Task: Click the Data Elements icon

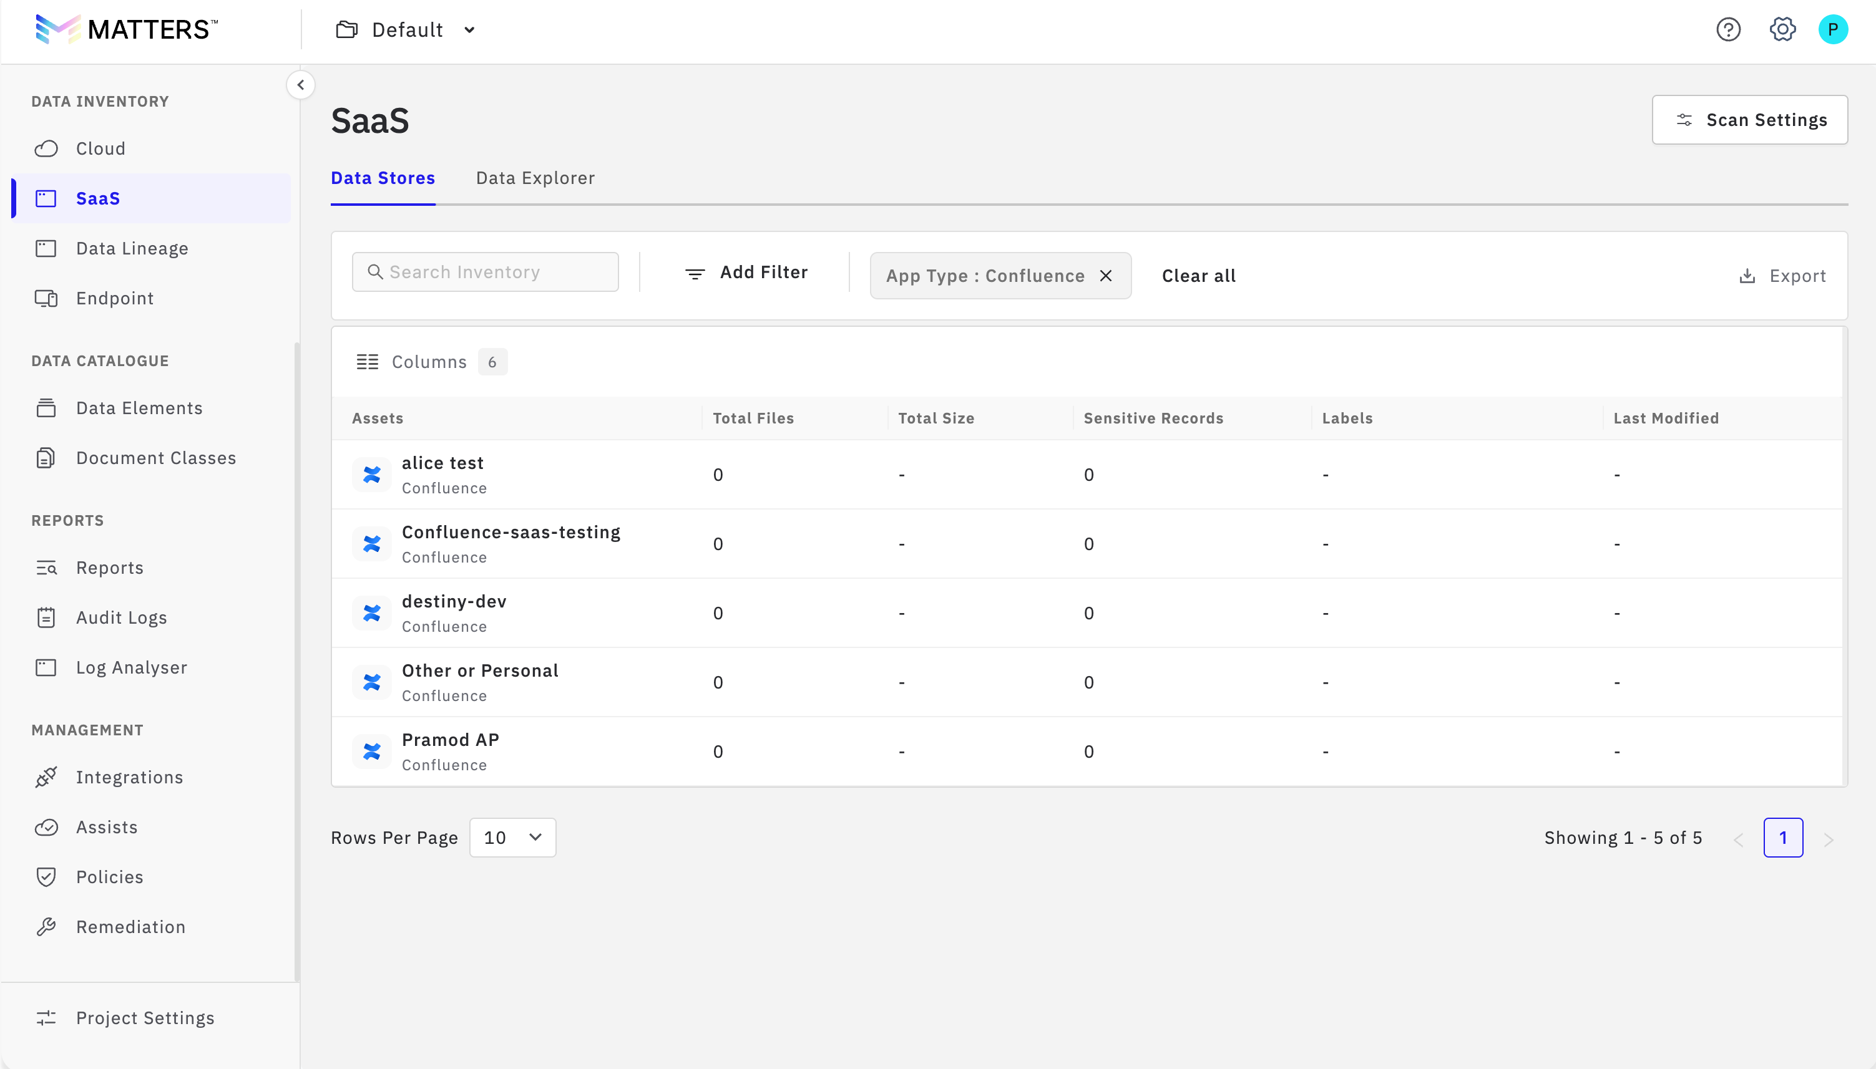Action: 46,407
